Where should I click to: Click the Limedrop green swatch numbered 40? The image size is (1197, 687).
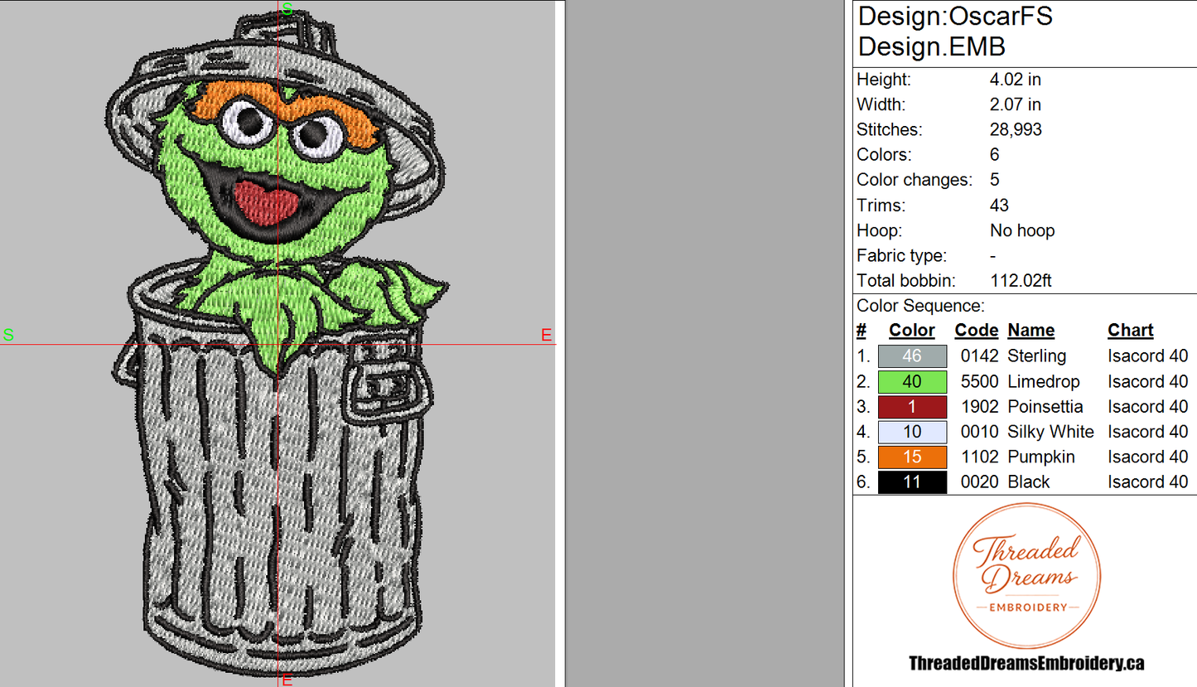pyautogui.click(x=912, y=381)
